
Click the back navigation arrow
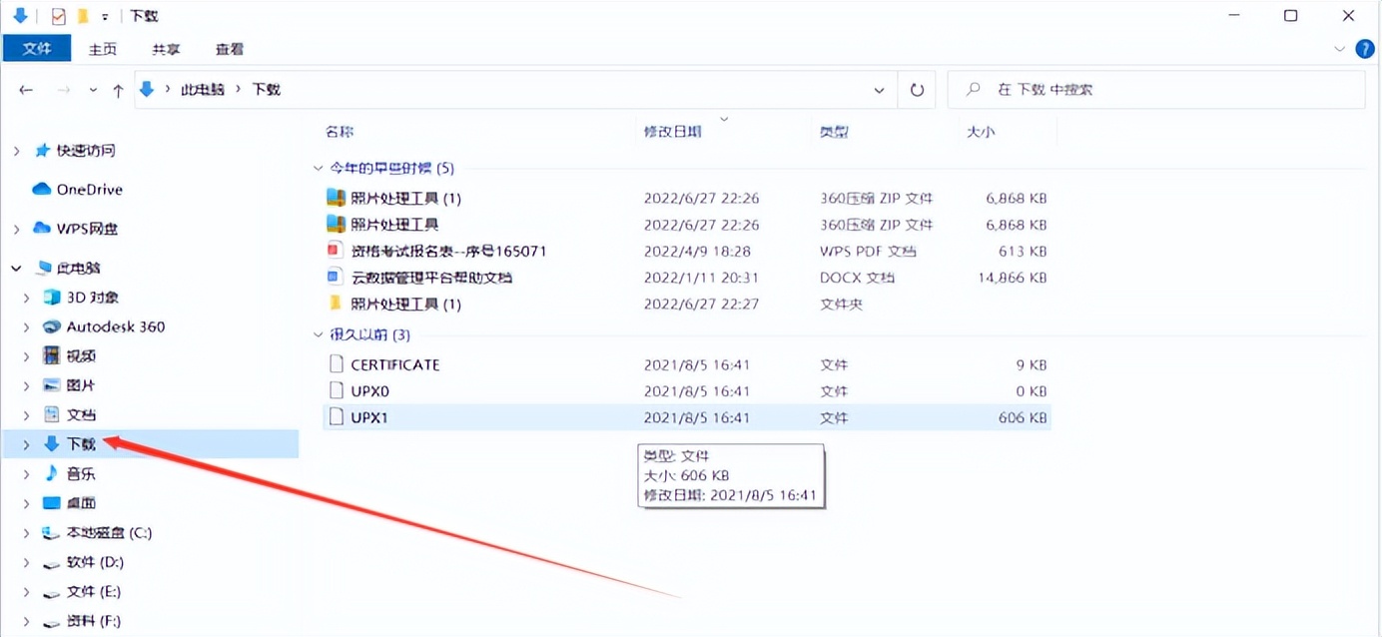(x=27, y=90)
